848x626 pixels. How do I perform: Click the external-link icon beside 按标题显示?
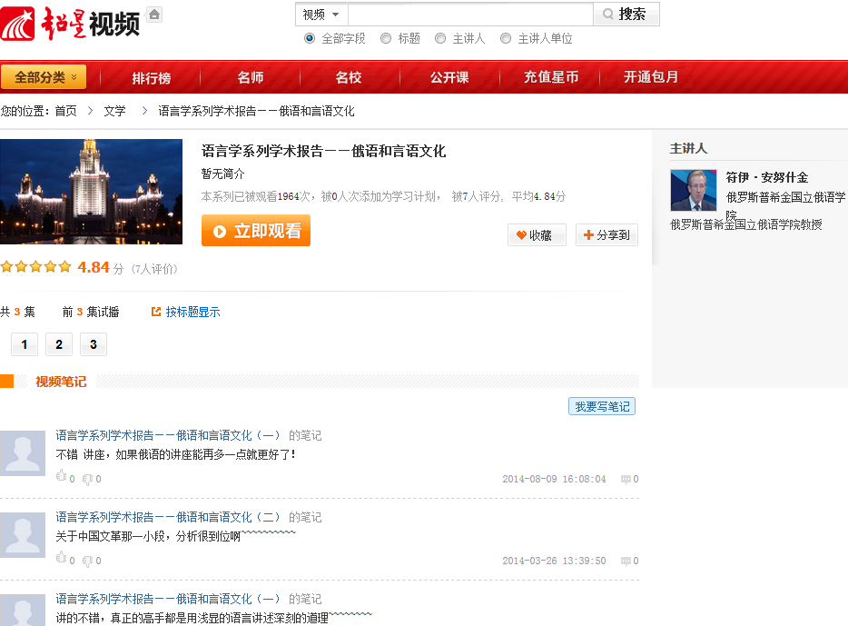coord(156,312)
